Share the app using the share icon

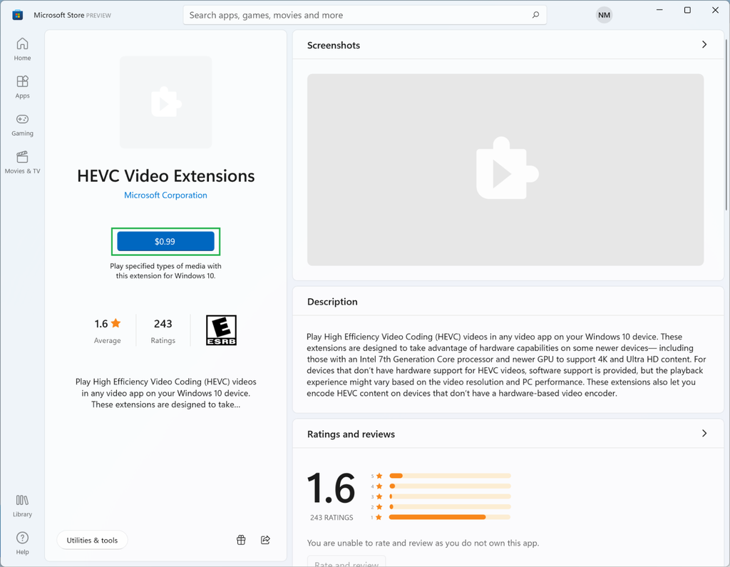pyautogui.click(x=265, y=540)
